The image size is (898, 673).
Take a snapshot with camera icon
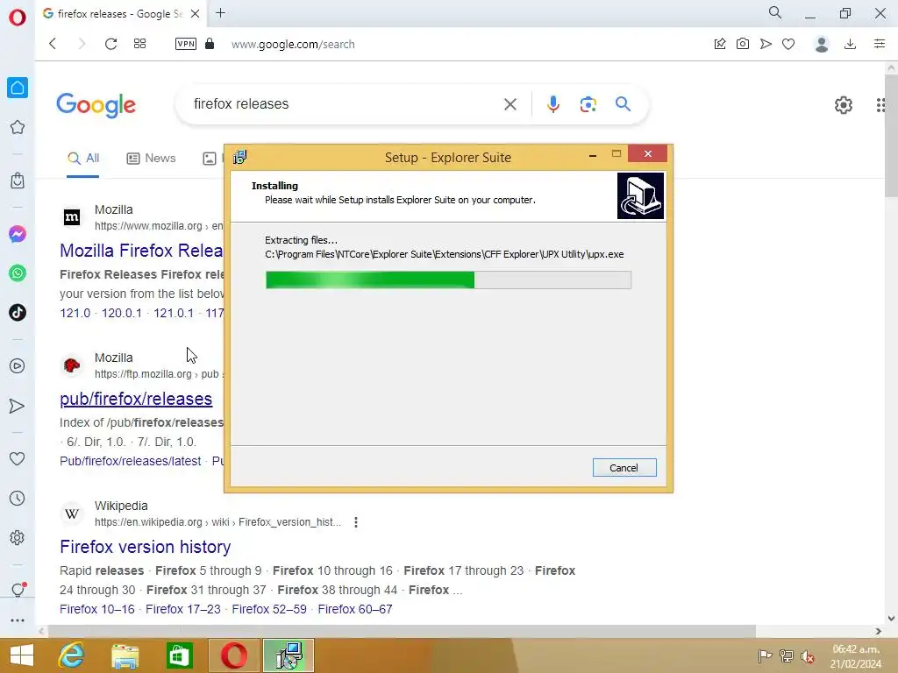743,44
